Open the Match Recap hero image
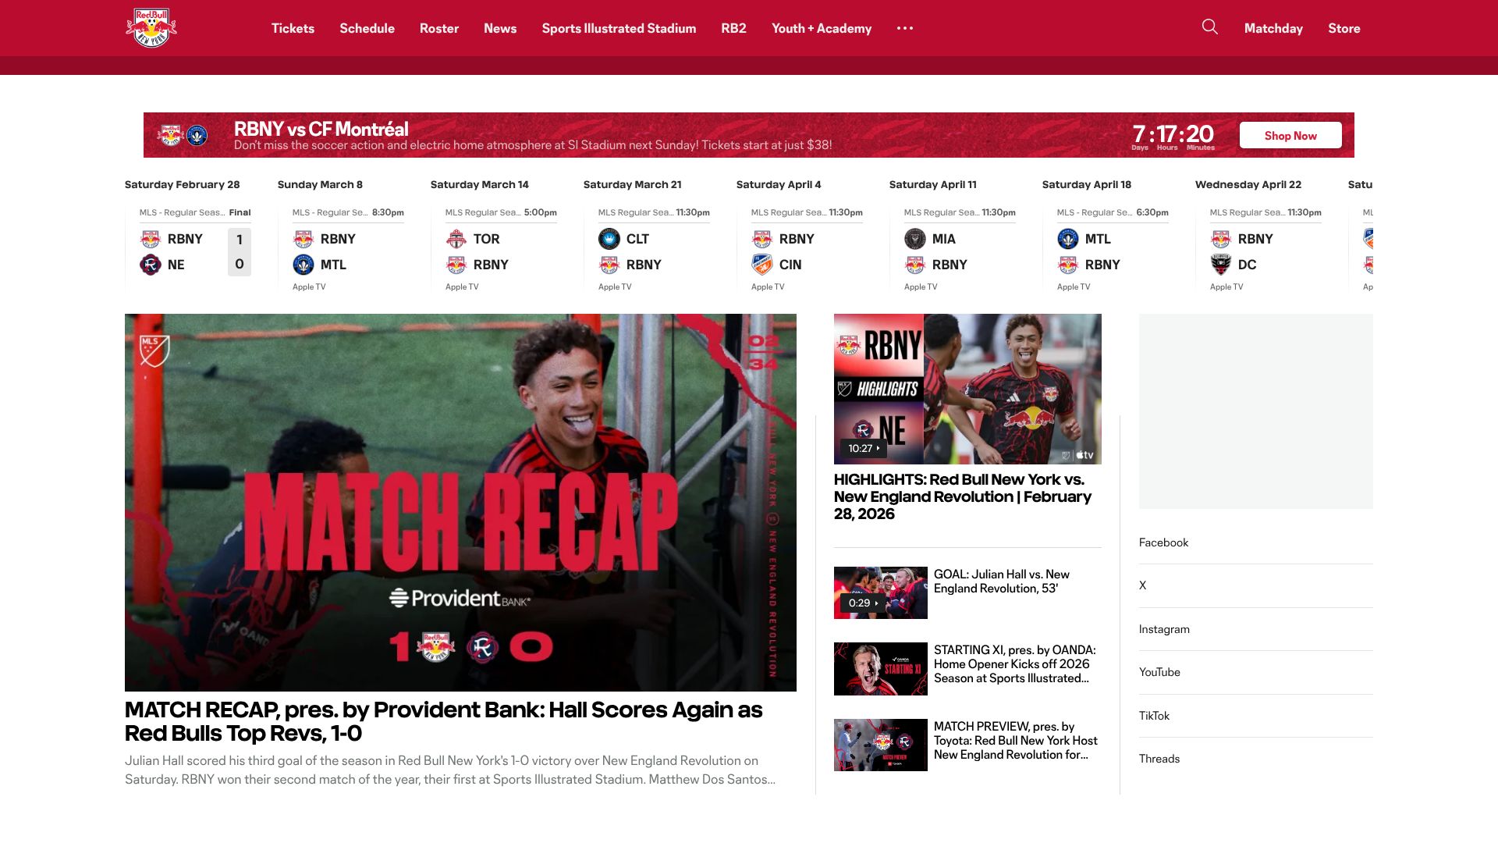 460,502
